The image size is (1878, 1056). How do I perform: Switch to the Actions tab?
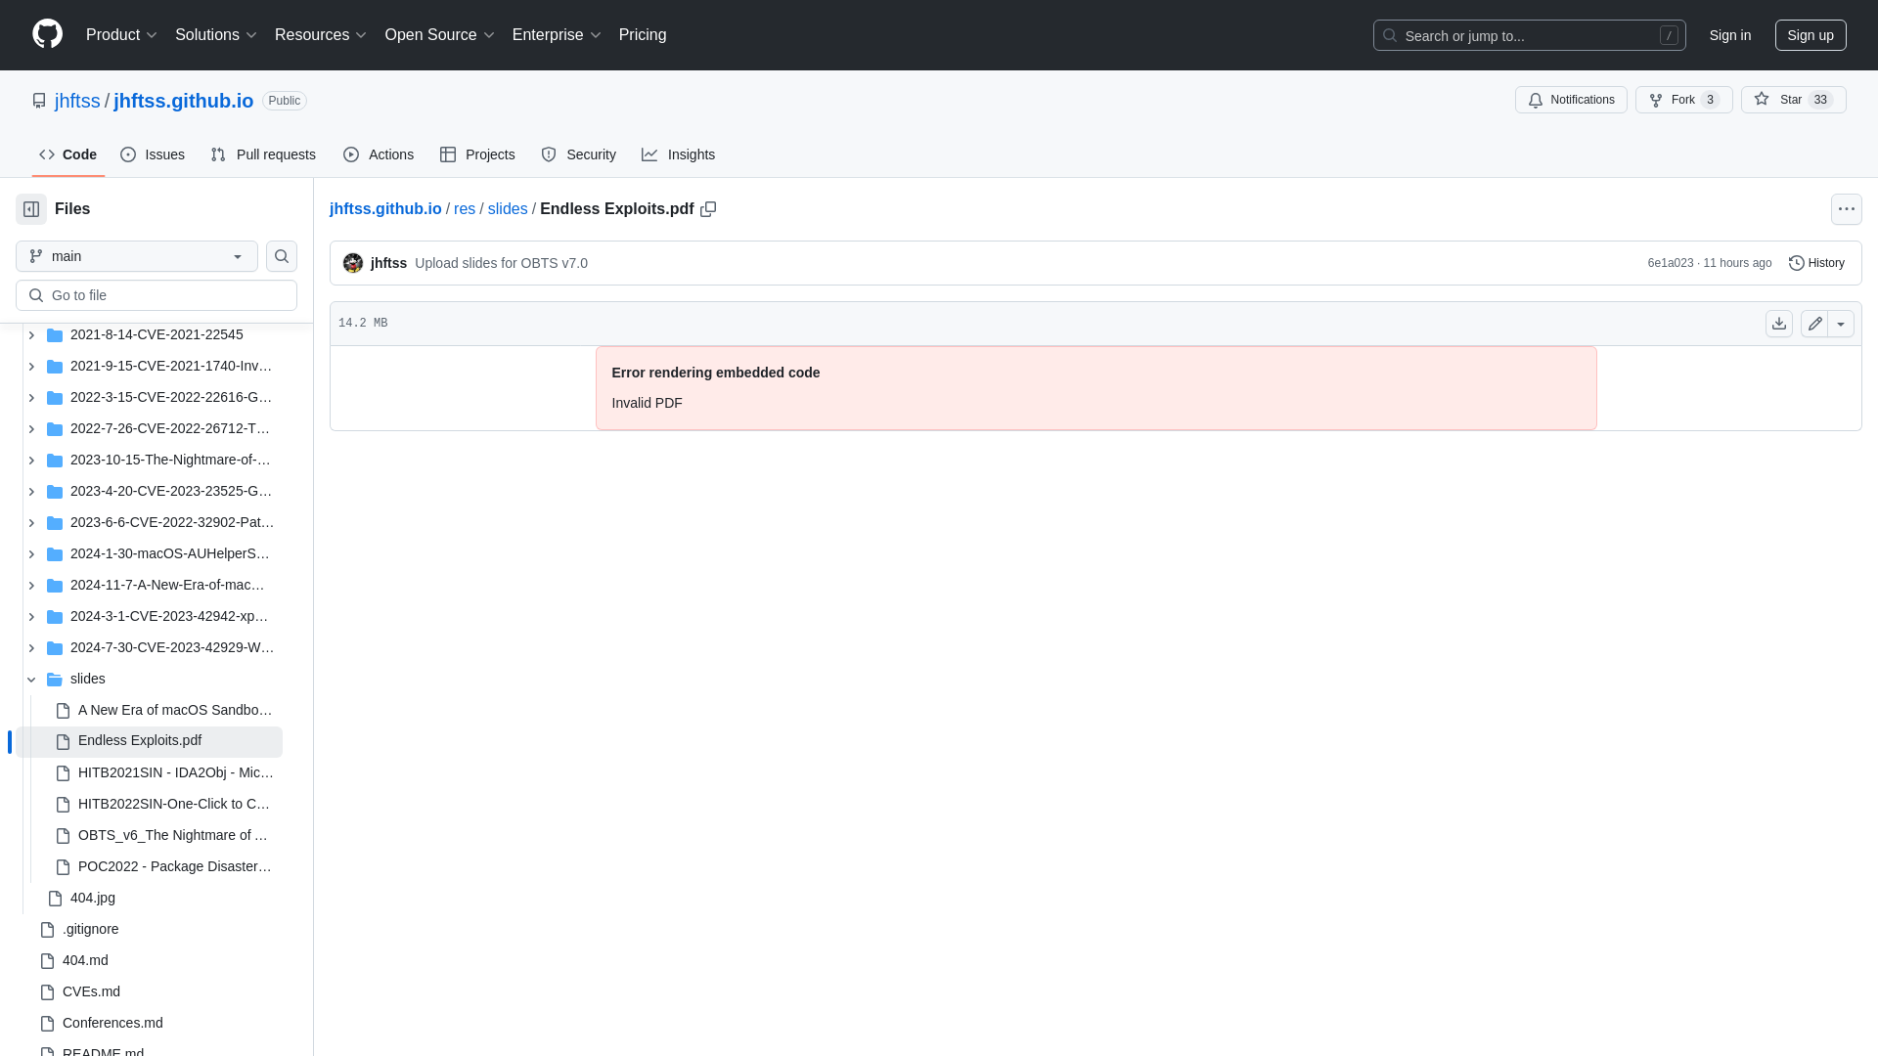379,154
